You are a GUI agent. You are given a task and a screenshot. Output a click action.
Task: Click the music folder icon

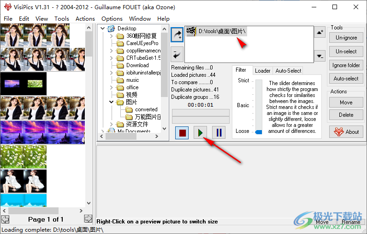[x=120, y=80]
